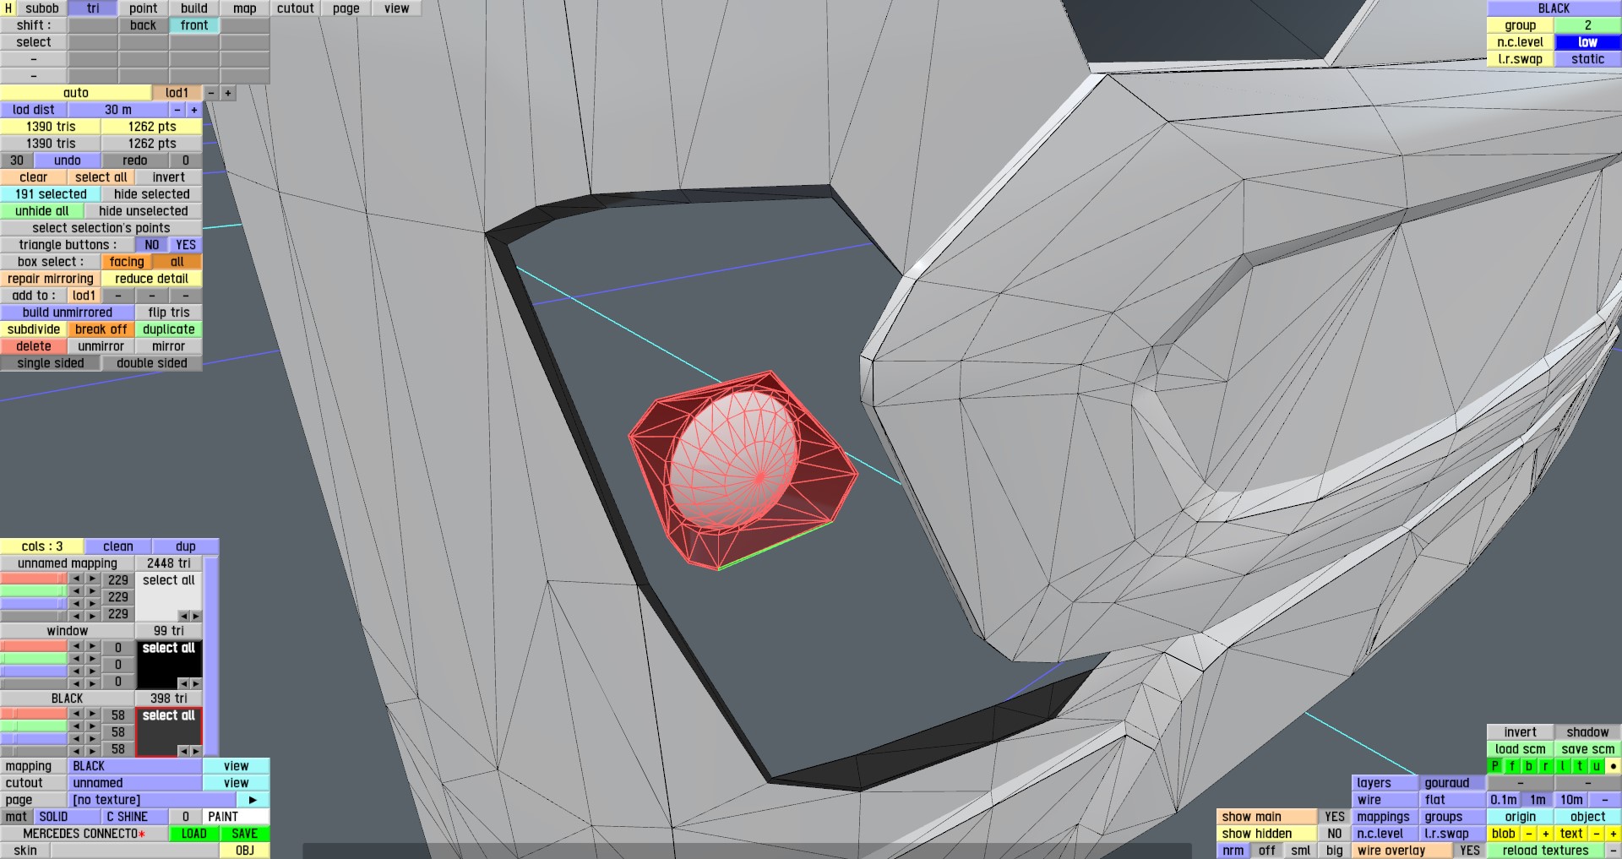Viewport: 1622px width, 859px height.
Task: Toggle double sided for selection
Action: 152,363
